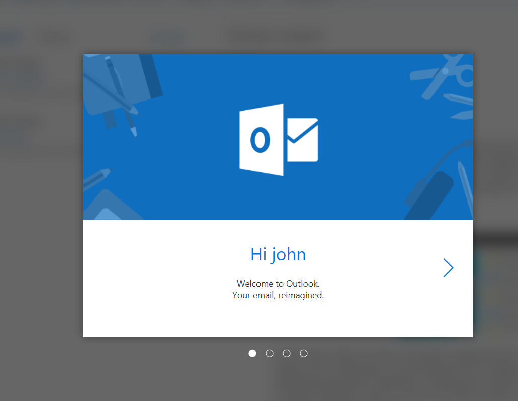The image size is (518, 401).
Task: Jump to the last pagination dot
Action: (x=304, y=353)
